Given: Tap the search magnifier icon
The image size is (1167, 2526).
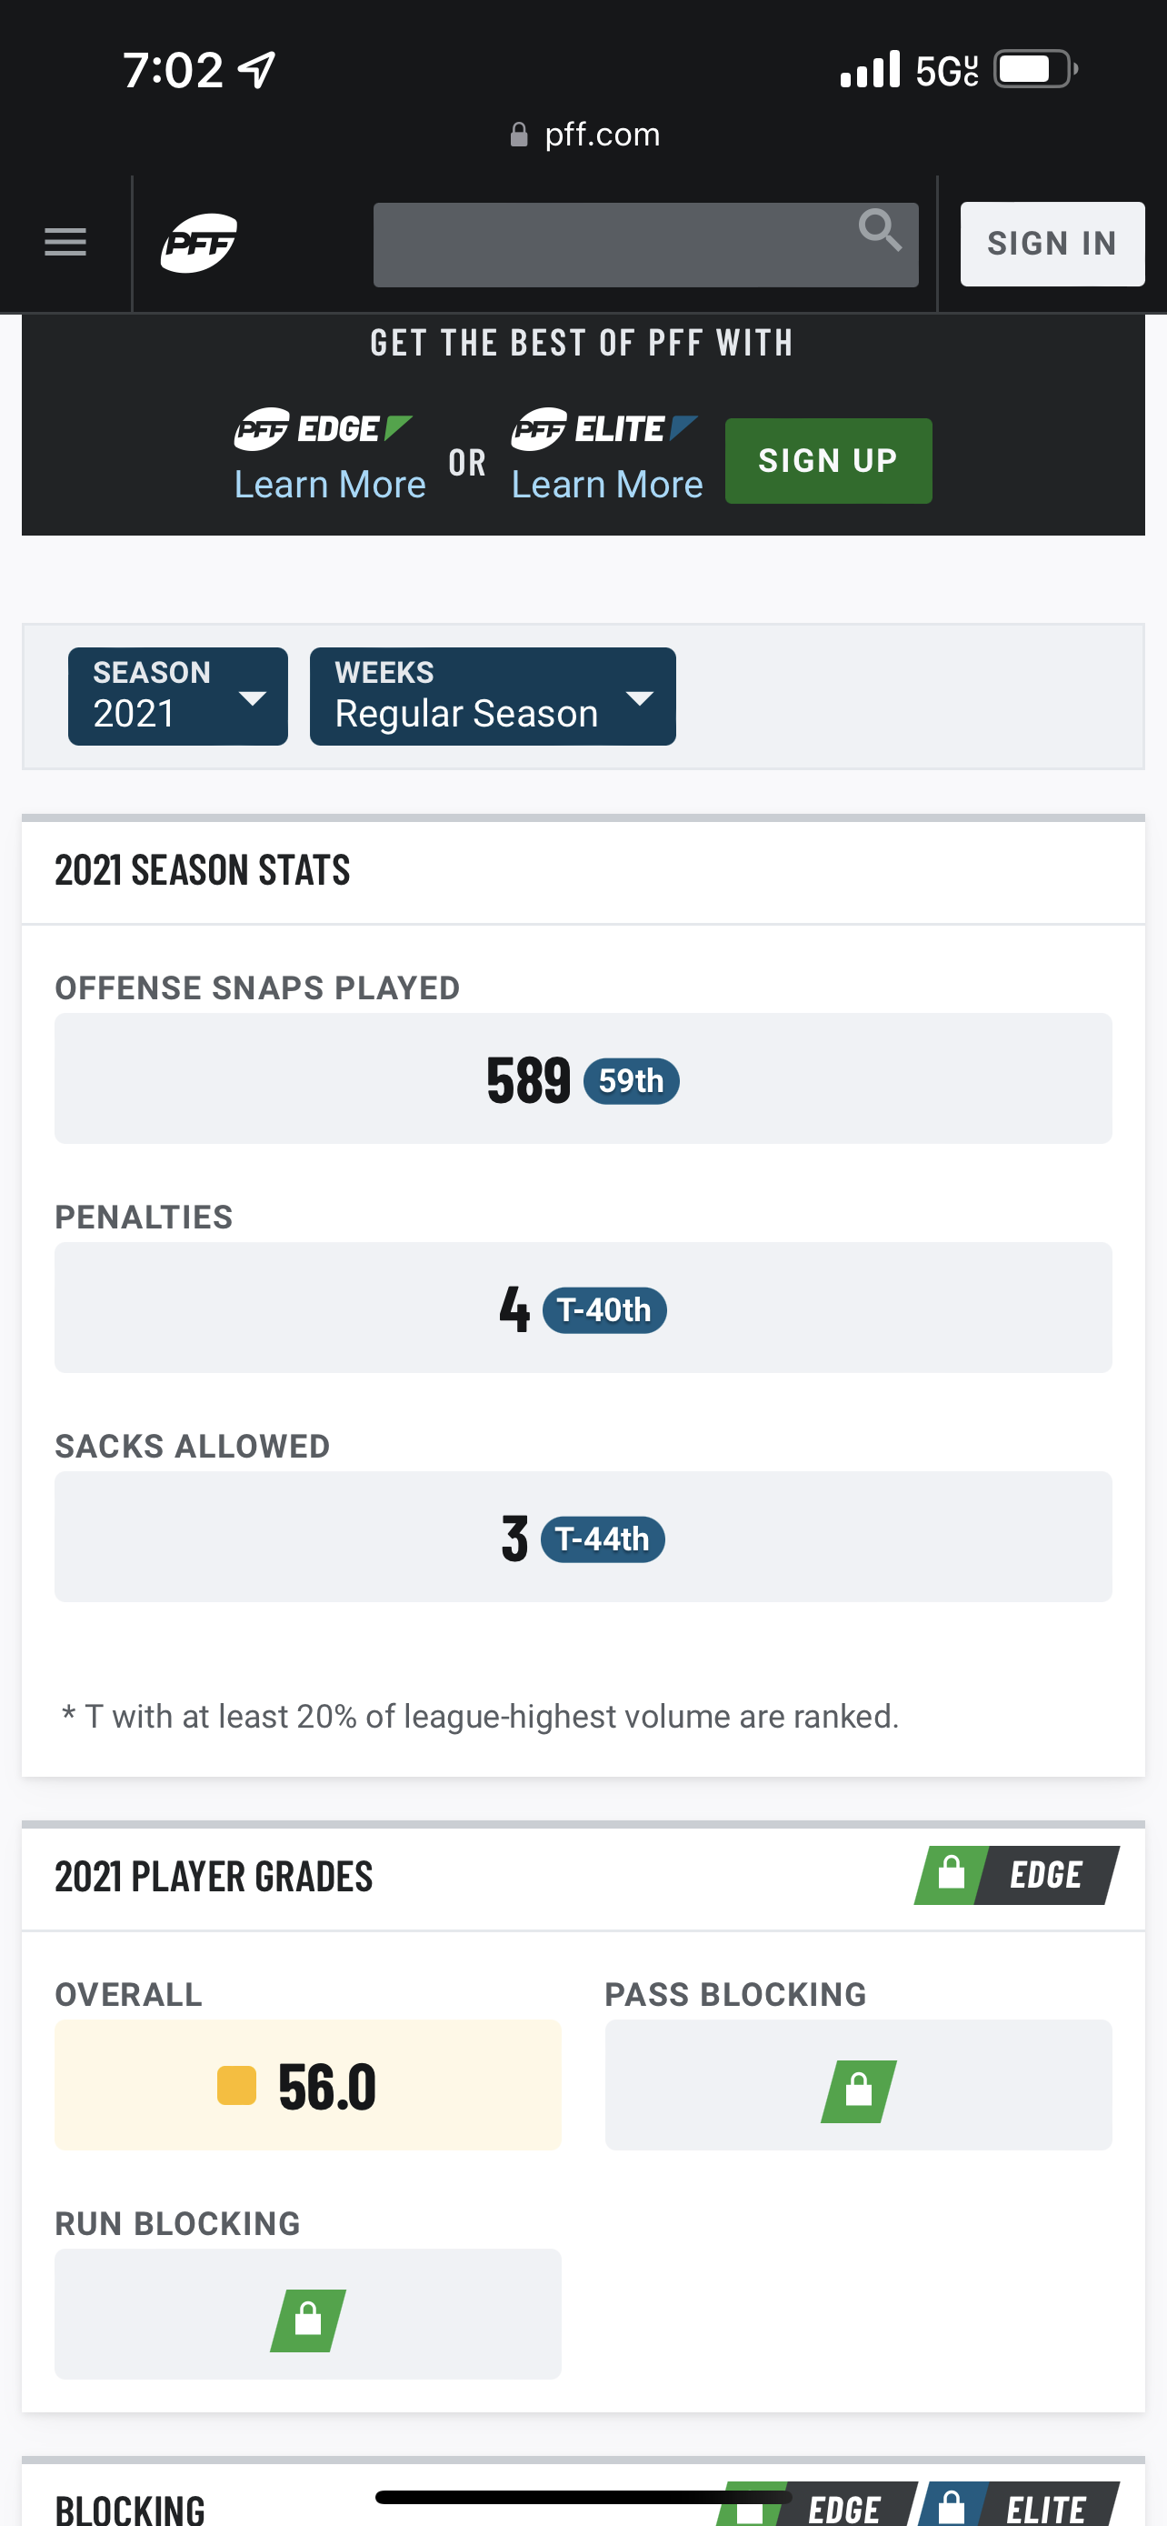Looking at the screenshot, I should click(879, 232).
